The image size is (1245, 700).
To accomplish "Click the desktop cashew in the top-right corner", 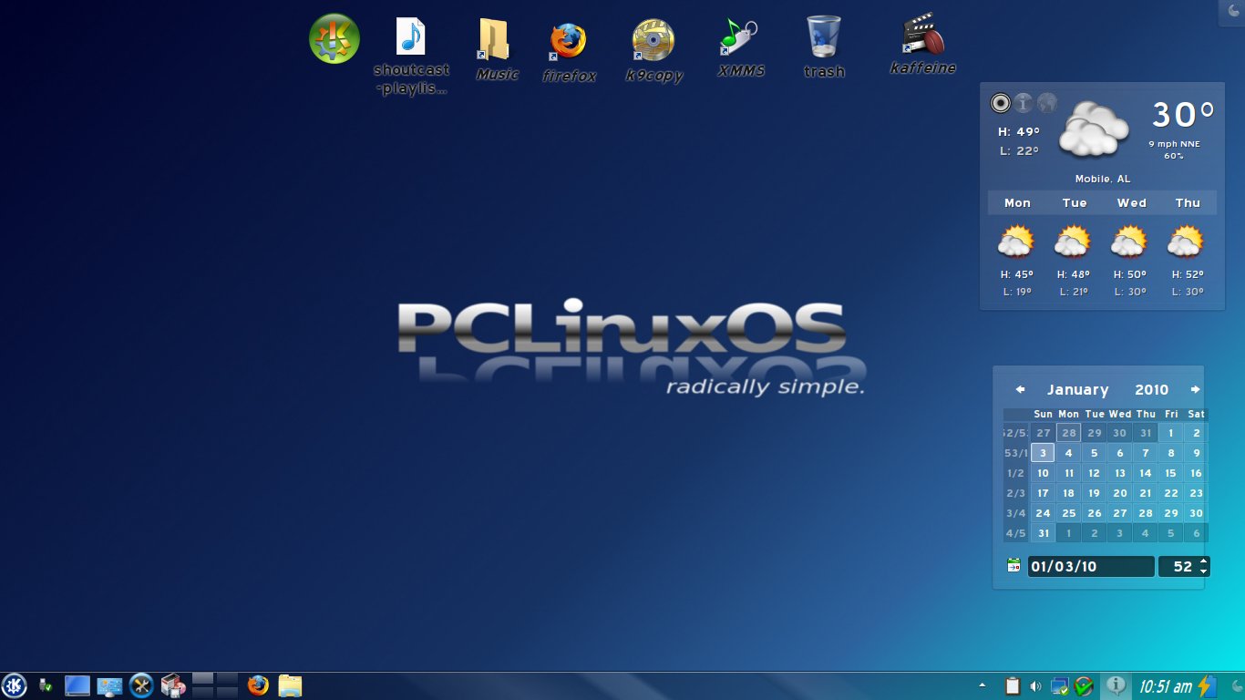I will (1233, 11).
